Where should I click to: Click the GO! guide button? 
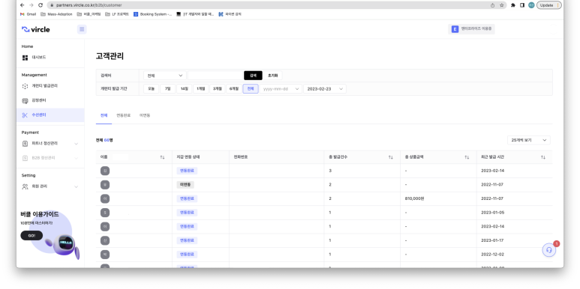32,236
